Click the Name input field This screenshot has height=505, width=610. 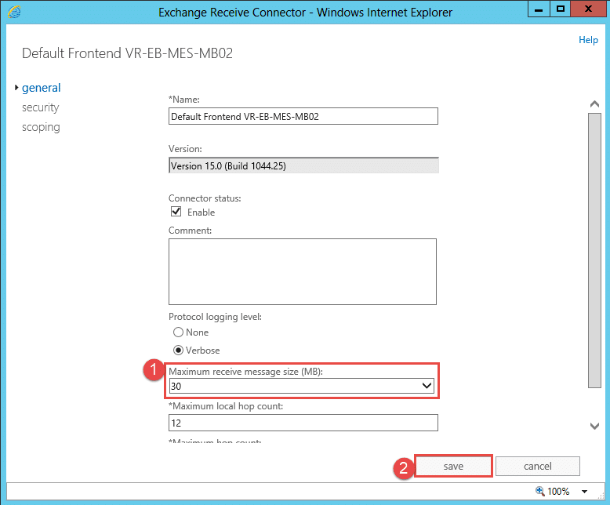point(303,116)
